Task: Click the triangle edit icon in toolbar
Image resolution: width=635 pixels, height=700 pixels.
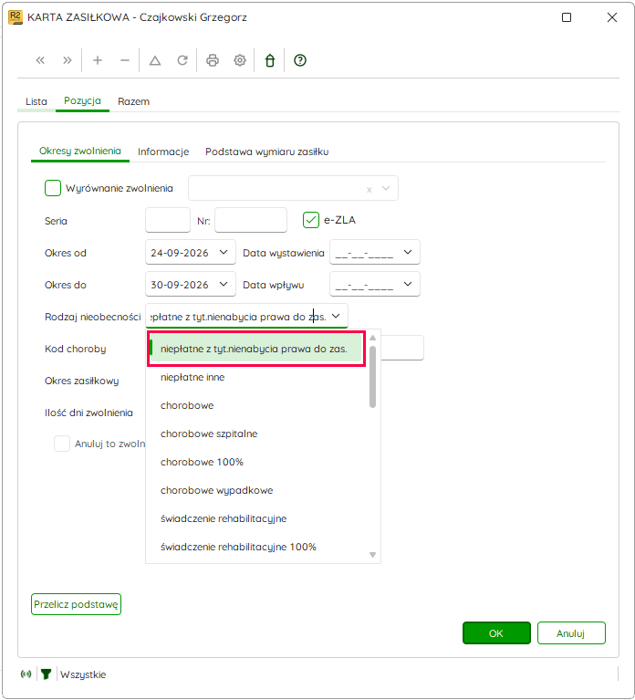Action: pos(155,60)
